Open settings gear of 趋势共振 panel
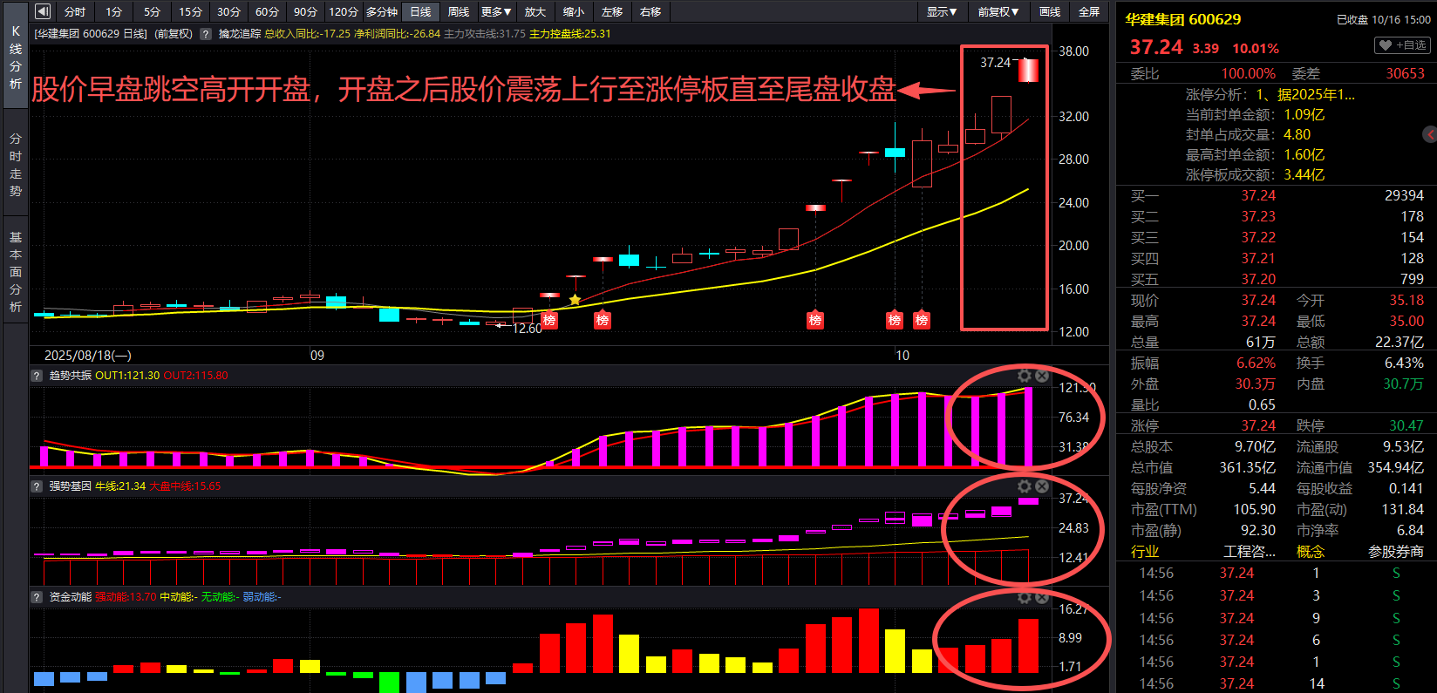 click(1025, 376)
